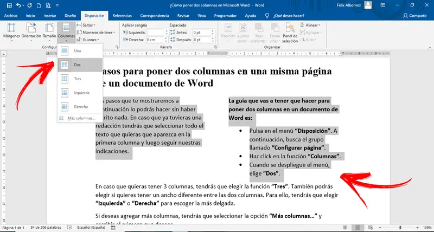The image size is (434, 232).
Task: Switch to the Correspondencia tab
Action: 155,16
